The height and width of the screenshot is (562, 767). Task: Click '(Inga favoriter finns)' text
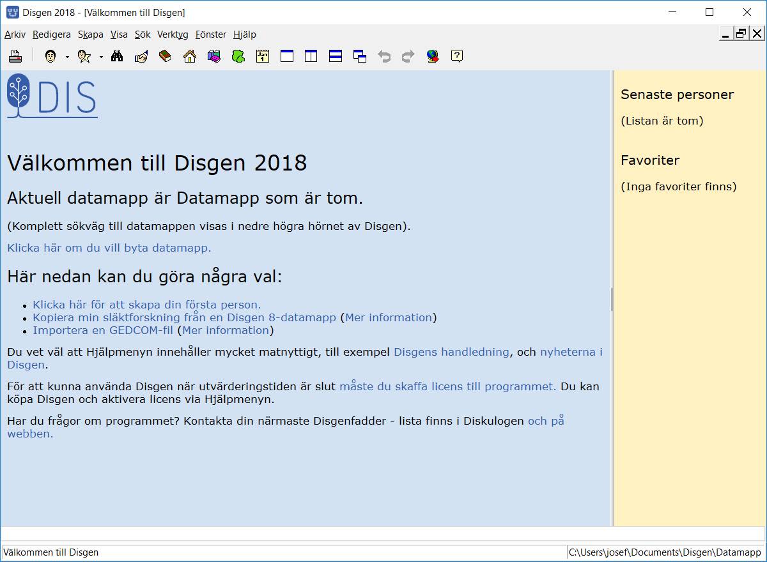[x=678, y=187]
